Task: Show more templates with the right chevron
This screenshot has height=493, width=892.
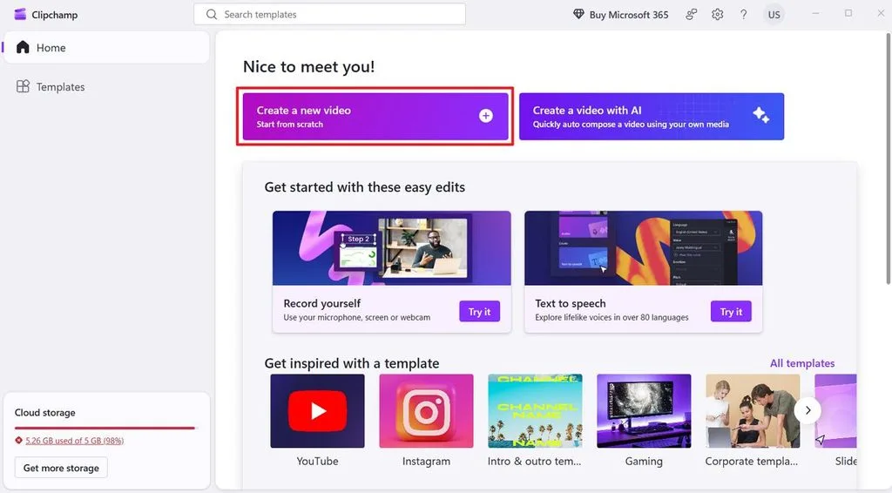Action: [808, 410]
